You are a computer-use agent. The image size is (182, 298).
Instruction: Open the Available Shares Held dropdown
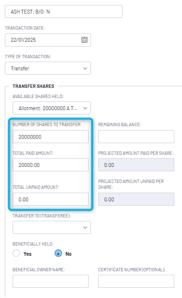[x=52, y=108]
